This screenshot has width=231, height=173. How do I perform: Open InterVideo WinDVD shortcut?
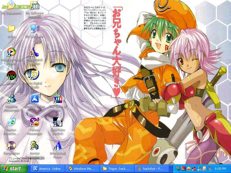[57, 126]
